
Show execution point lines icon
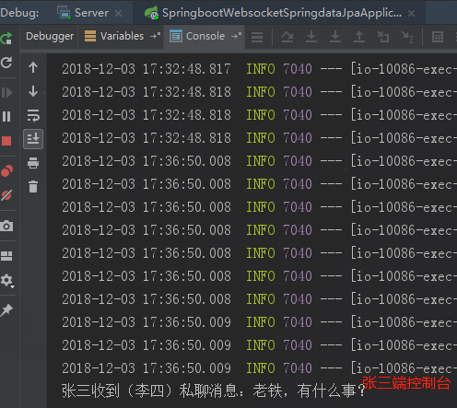point(257,37)
